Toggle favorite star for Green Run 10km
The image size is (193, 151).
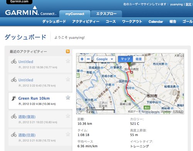point(68,98)
